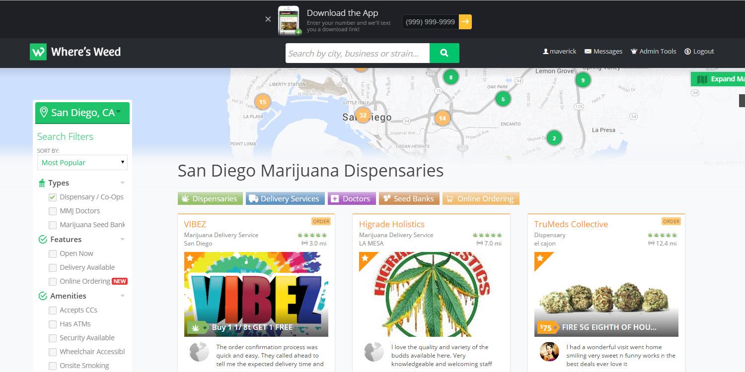Click the green map cluster marker 9
Image resolution: width=745 pixels, height=372 pixels.
point(583,80)
